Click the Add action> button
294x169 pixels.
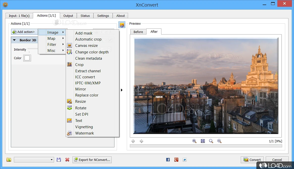pyautogui.click(x=24, y=32)
